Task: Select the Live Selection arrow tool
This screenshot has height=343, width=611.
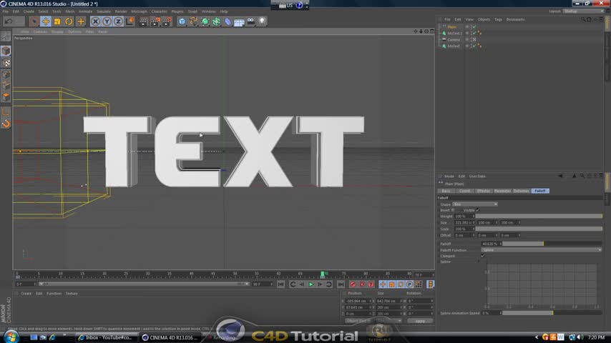Action: (x=34, y=21)
